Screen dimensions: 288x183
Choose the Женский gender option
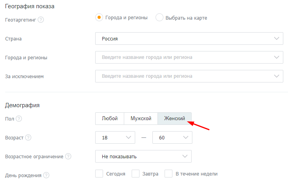174,119
